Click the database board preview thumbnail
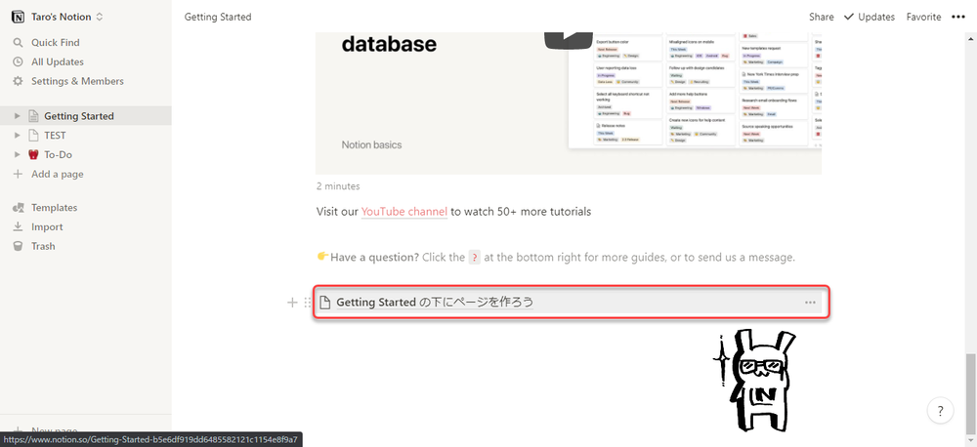Image resolution: width=977 pixels, height=447 pixels. pos(694,90)
